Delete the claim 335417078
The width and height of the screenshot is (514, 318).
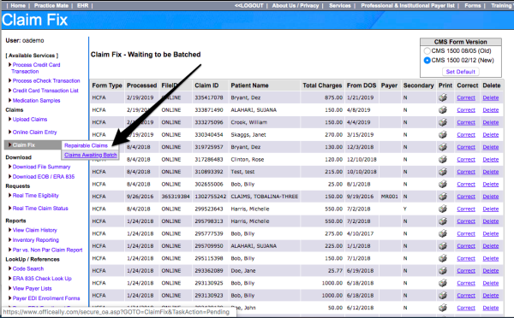tap(490, 97)
